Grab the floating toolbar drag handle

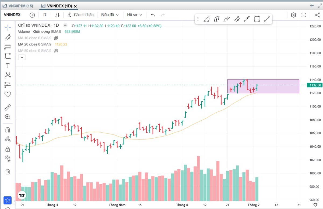tap(198, 19)
